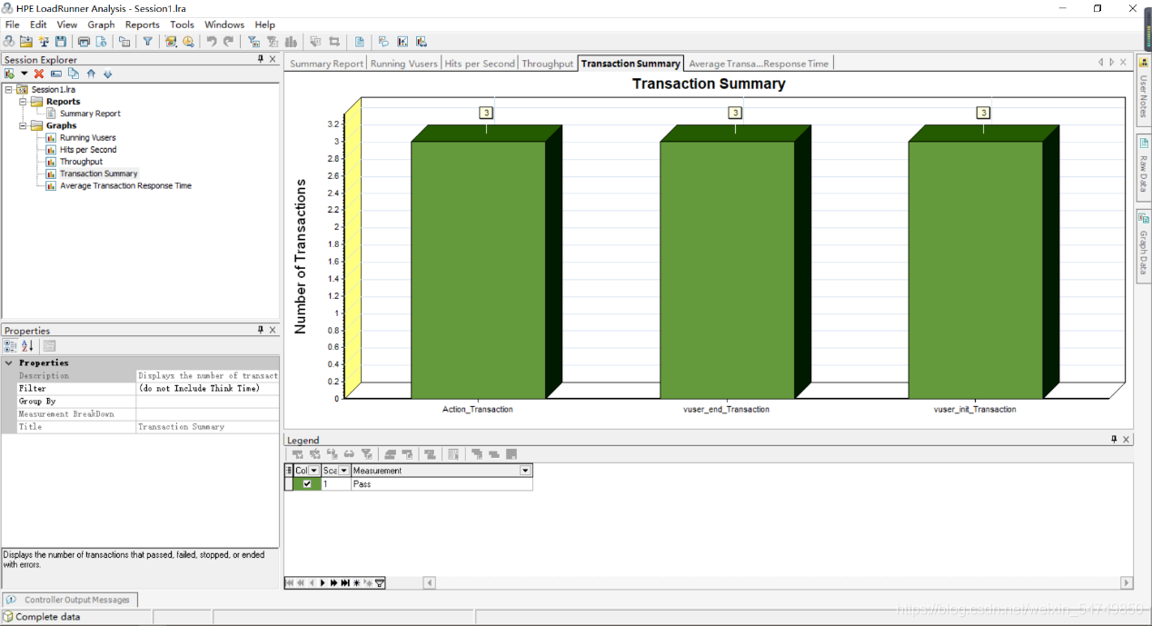Image resolution: width=1152 pixels, height=626 pixels.
Task: Collapse the Graphs tree node
Action: (23, 125)
